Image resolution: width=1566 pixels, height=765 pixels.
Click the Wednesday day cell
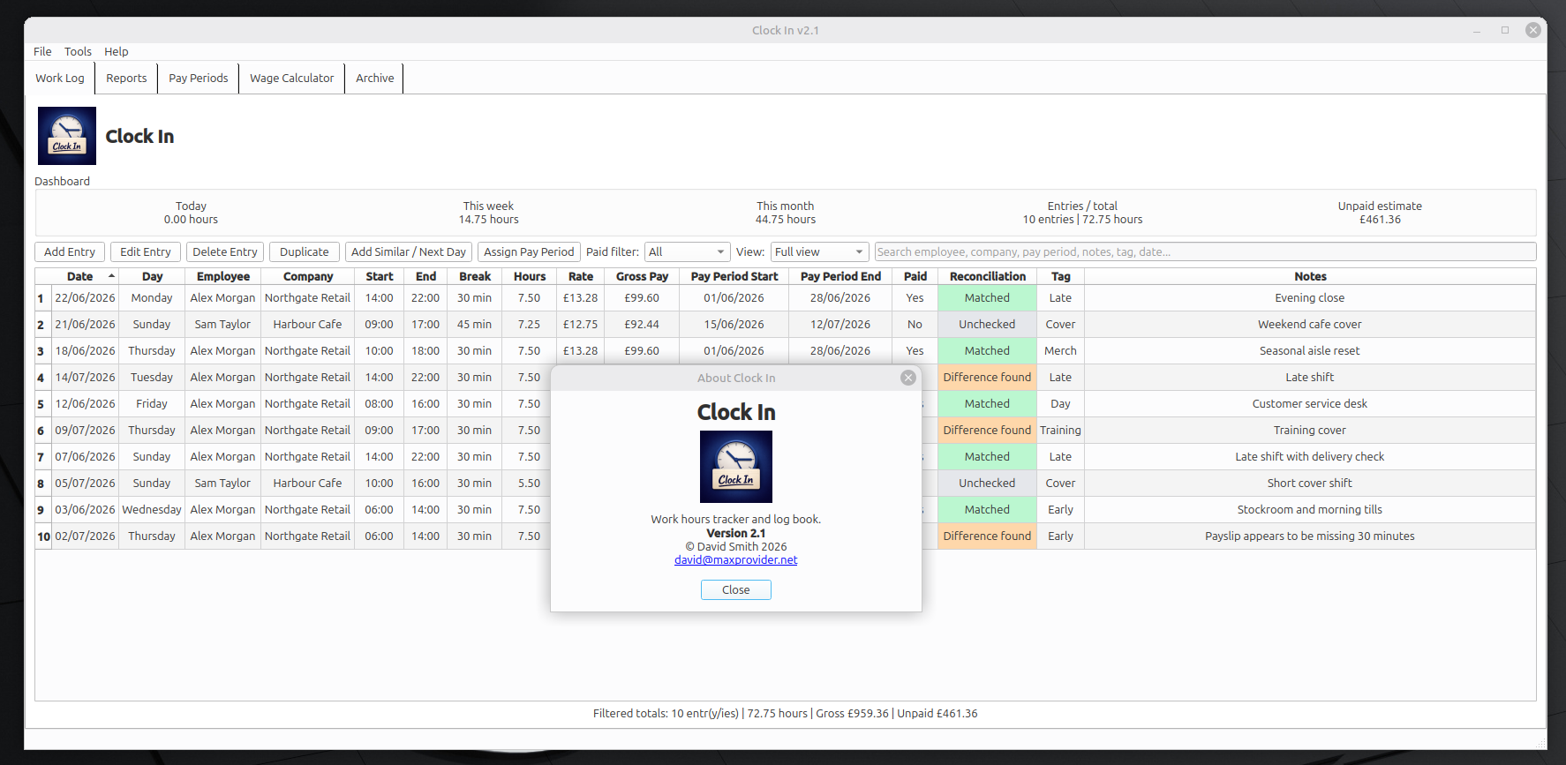pos(152,510)
